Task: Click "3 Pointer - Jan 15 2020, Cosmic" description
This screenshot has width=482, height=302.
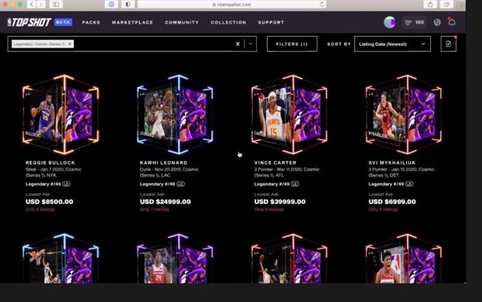Action: coord(401,169)
